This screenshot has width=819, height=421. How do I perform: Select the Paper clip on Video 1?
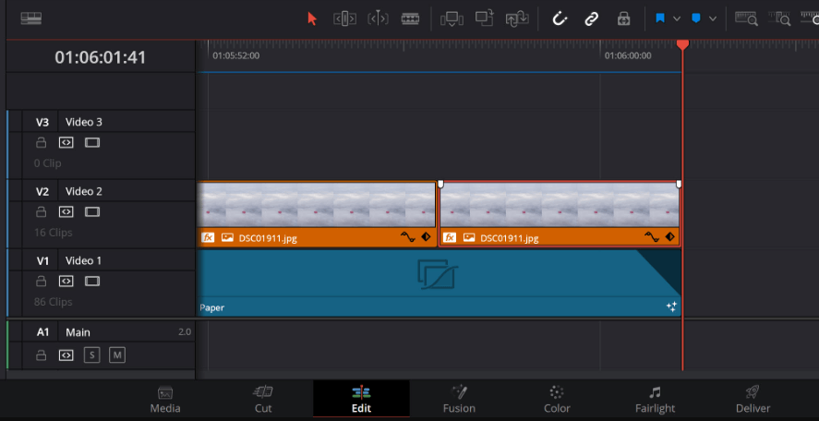[439, 283]
